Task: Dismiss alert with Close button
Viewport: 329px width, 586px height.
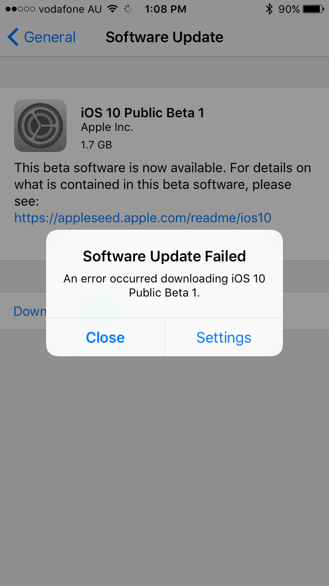Action: click(x=105, y=337)
